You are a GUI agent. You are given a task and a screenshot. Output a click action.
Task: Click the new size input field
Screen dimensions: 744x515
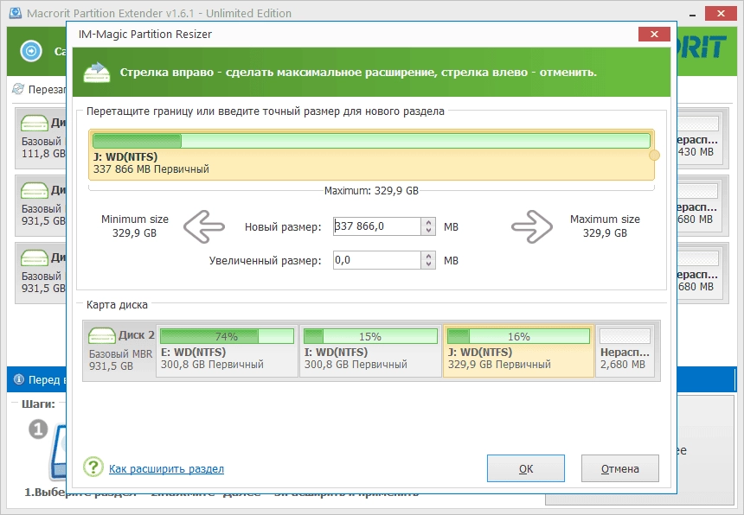pyautogui.click(x=376, y=226)
